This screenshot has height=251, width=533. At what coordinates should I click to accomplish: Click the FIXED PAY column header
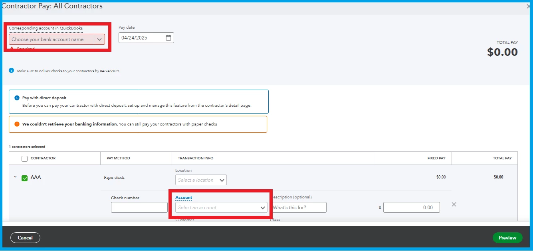(436, 158)
